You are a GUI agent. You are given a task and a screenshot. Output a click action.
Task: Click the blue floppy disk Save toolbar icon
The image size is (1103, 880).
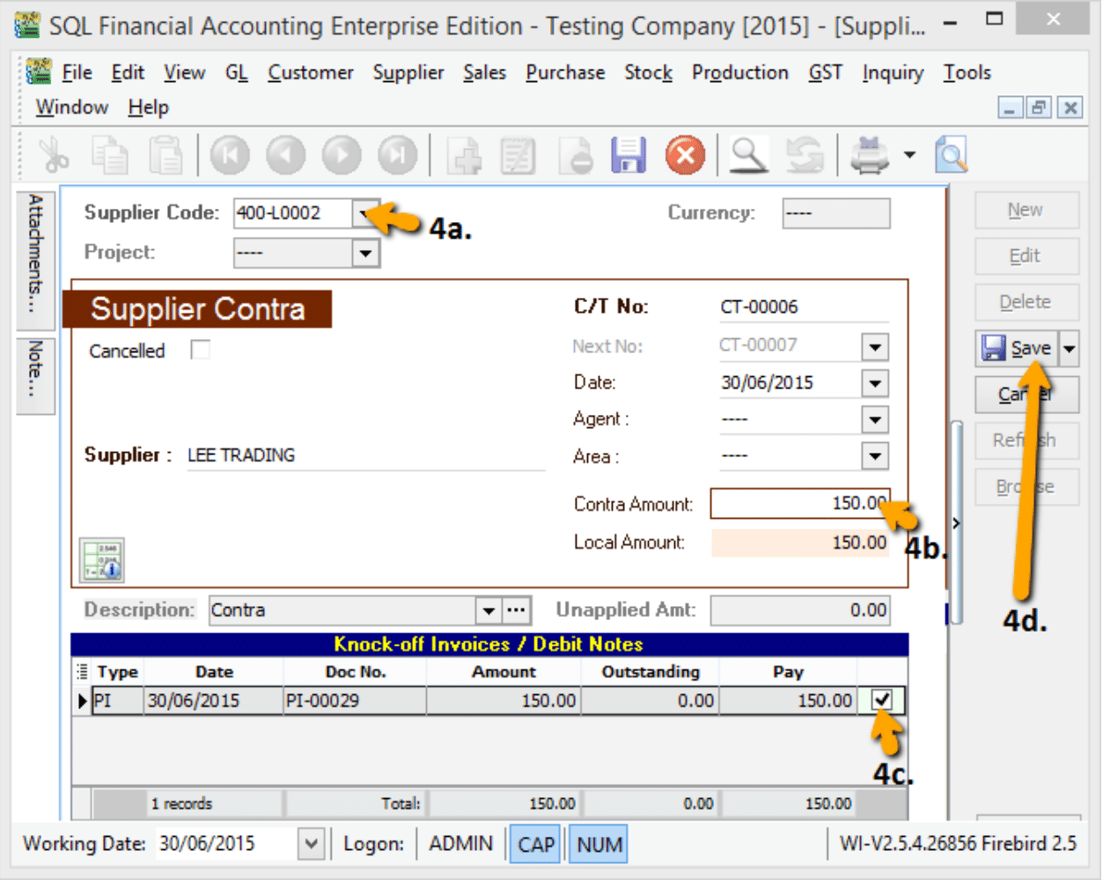coord(629,156)
